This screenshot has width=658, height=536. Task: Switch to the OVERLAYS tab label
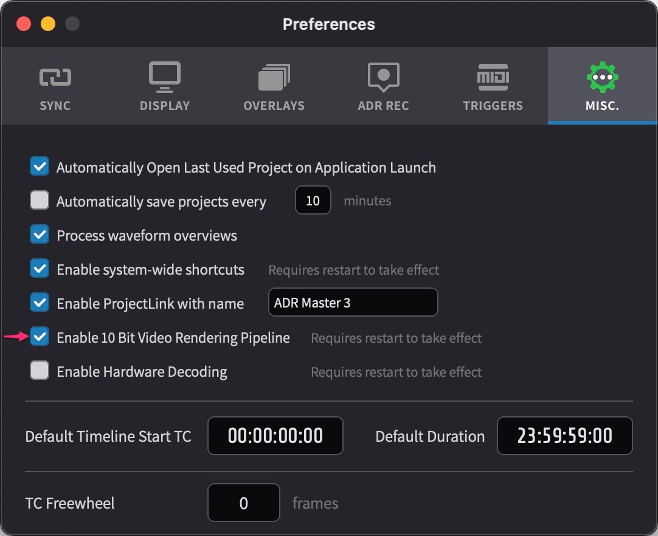click(x=274, y=106)
